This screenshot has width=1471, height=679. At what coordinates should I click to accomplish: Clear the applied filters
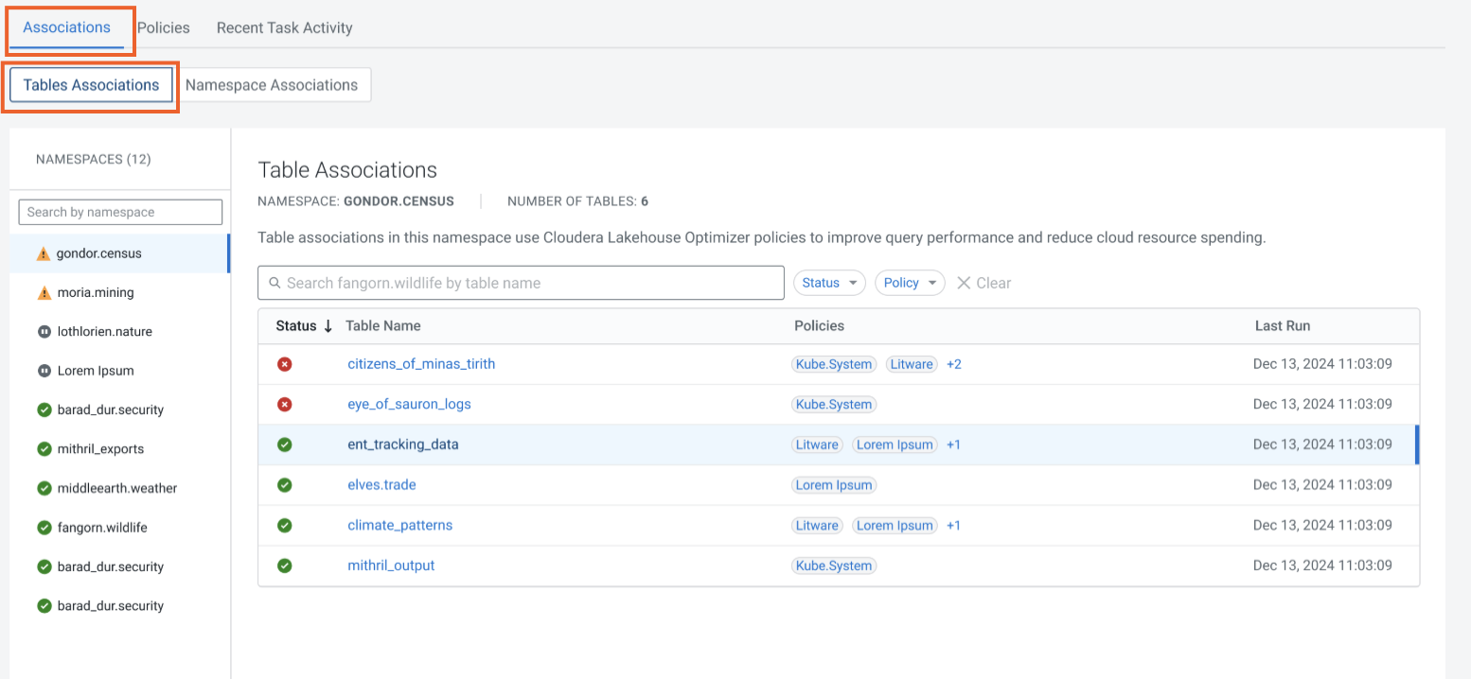(984, 283)
